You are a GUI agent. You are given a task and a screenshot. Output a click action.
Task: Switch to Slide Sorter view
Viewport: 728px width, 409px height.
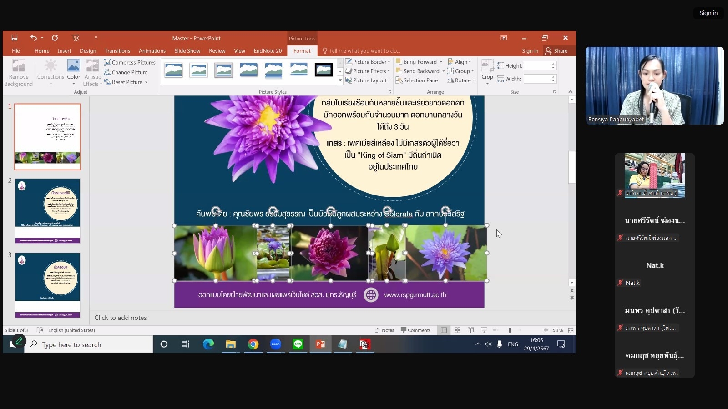tap(457, 330)
